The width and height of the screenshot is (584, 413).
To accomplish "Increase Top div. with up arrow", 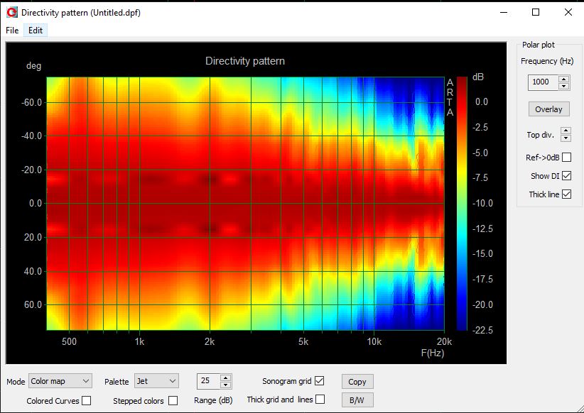I will coord(566,131).
